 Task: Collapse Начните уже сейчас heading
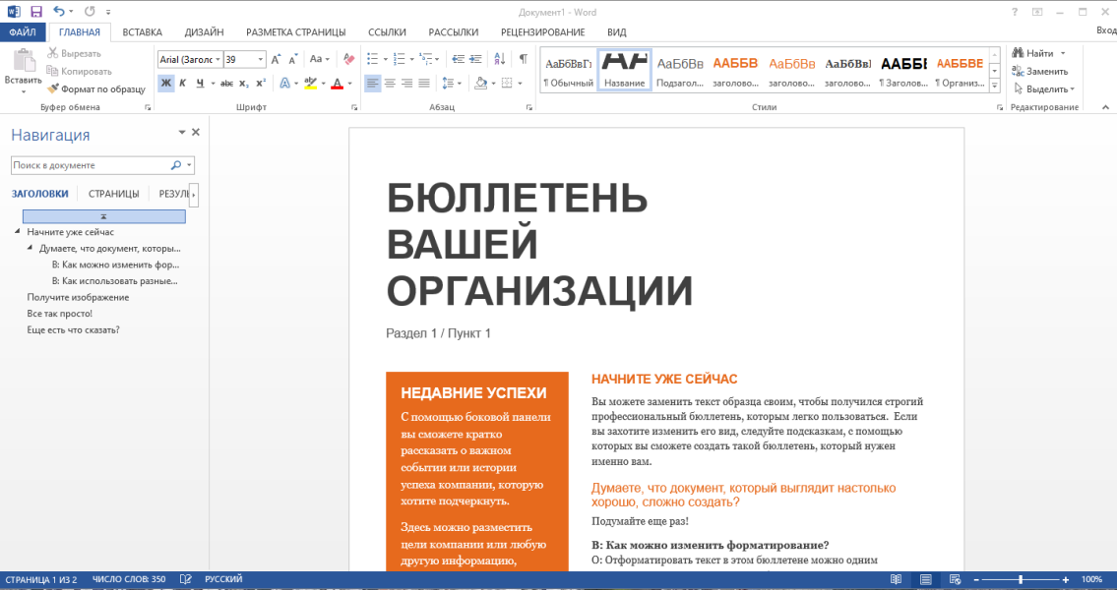pyautogui.click(x=17, y=231)
